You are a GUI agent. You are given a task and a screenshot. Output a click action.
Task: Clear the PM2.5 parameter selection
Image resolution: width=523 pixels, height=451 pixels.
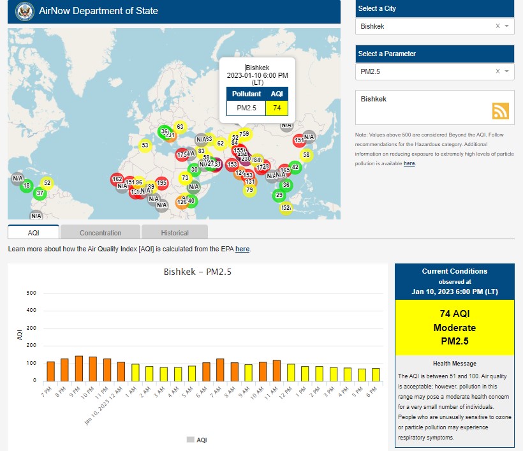click(x=497, y=71)
